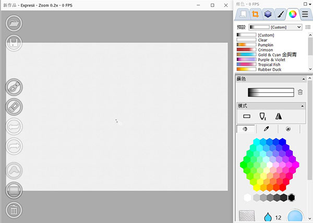
Task: Clear canvas with the trash can icon
Action: (x=14, y=210)
